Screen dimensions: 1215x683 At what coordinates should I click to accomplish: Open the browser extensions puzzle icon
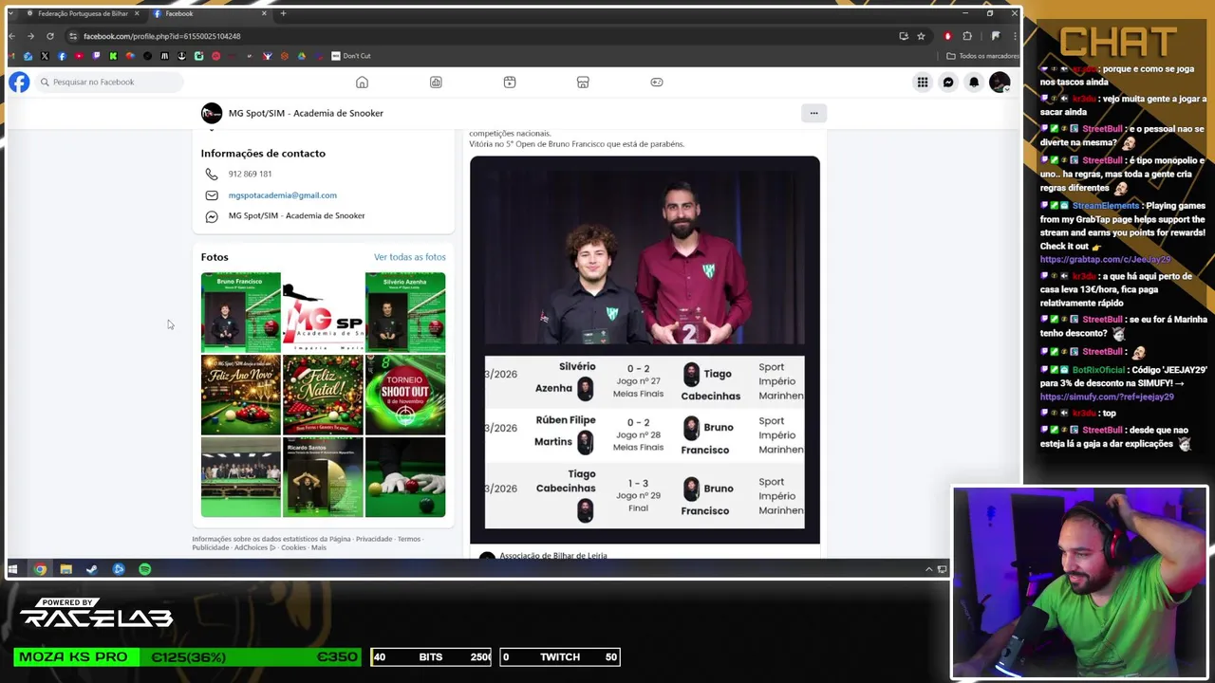pos(967,36)
